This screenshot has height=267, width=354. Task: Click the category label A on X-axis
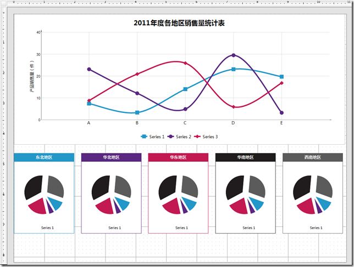88,123
